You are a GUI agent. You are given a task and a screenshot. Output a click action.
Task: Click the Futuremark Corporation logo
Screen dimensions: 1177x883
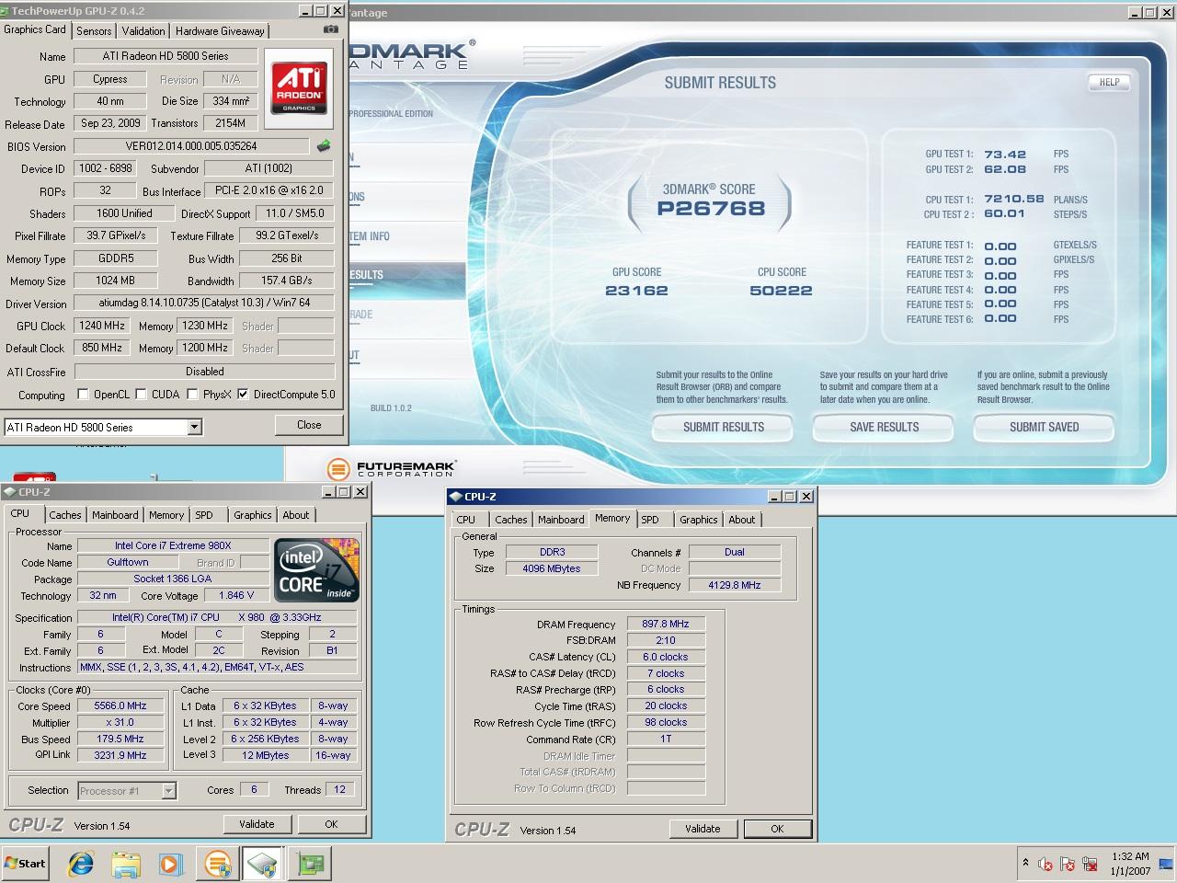pyautogui.click(x=392, y=468)
